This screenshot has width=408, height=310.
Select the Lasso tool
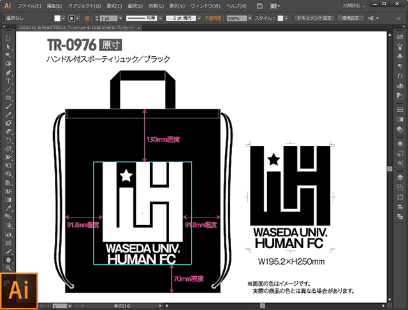8,64
